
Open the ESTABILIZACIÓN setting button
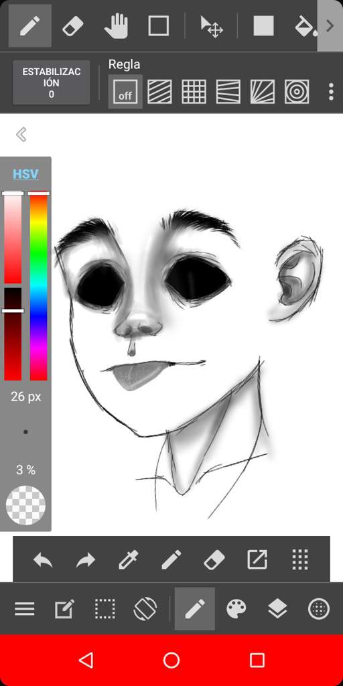[x=52, y=82]
